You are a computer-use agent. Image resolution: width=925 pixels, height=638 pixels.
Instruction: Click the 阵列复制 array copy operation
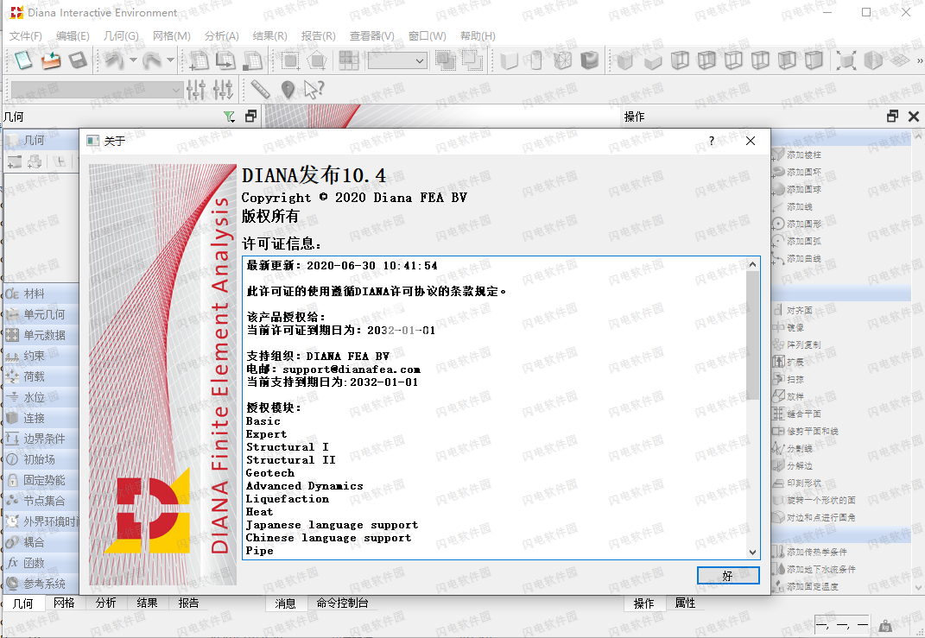(797, 344)
